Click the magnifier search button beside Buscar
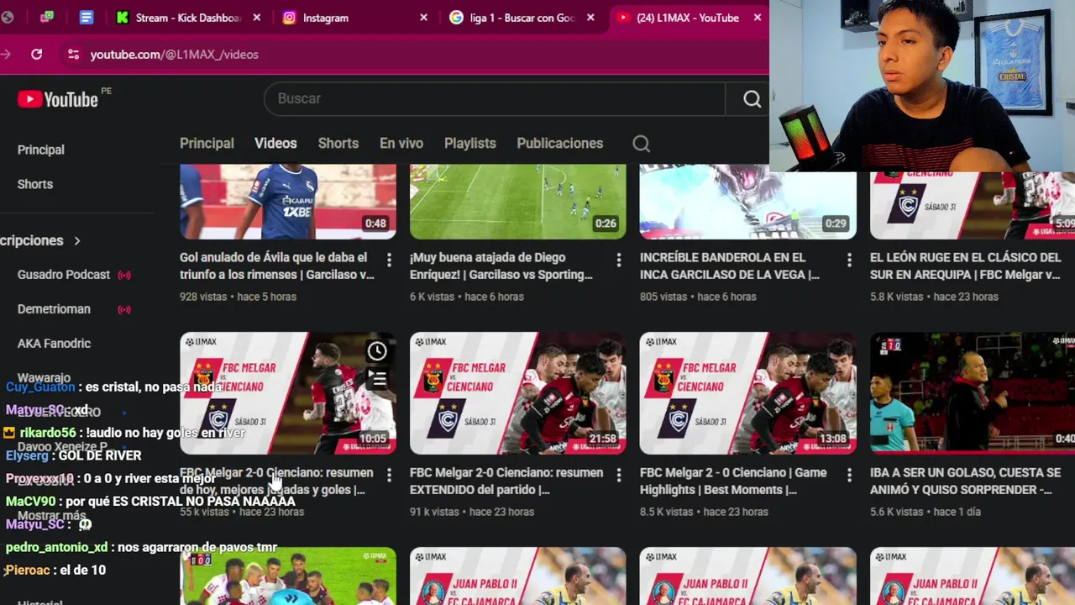The height and width of the screenshot is (605, 1075). pos(752,99)
